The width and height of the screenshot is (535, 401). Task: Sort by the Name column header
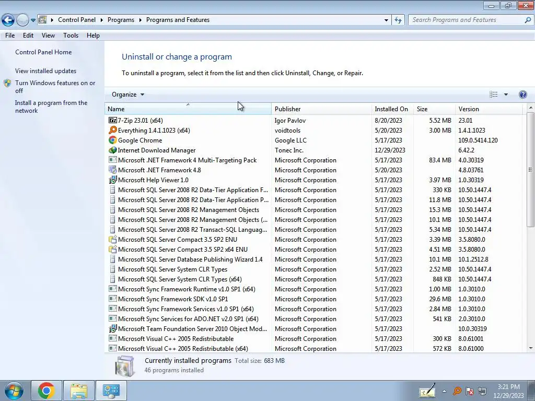click(188, 109)
